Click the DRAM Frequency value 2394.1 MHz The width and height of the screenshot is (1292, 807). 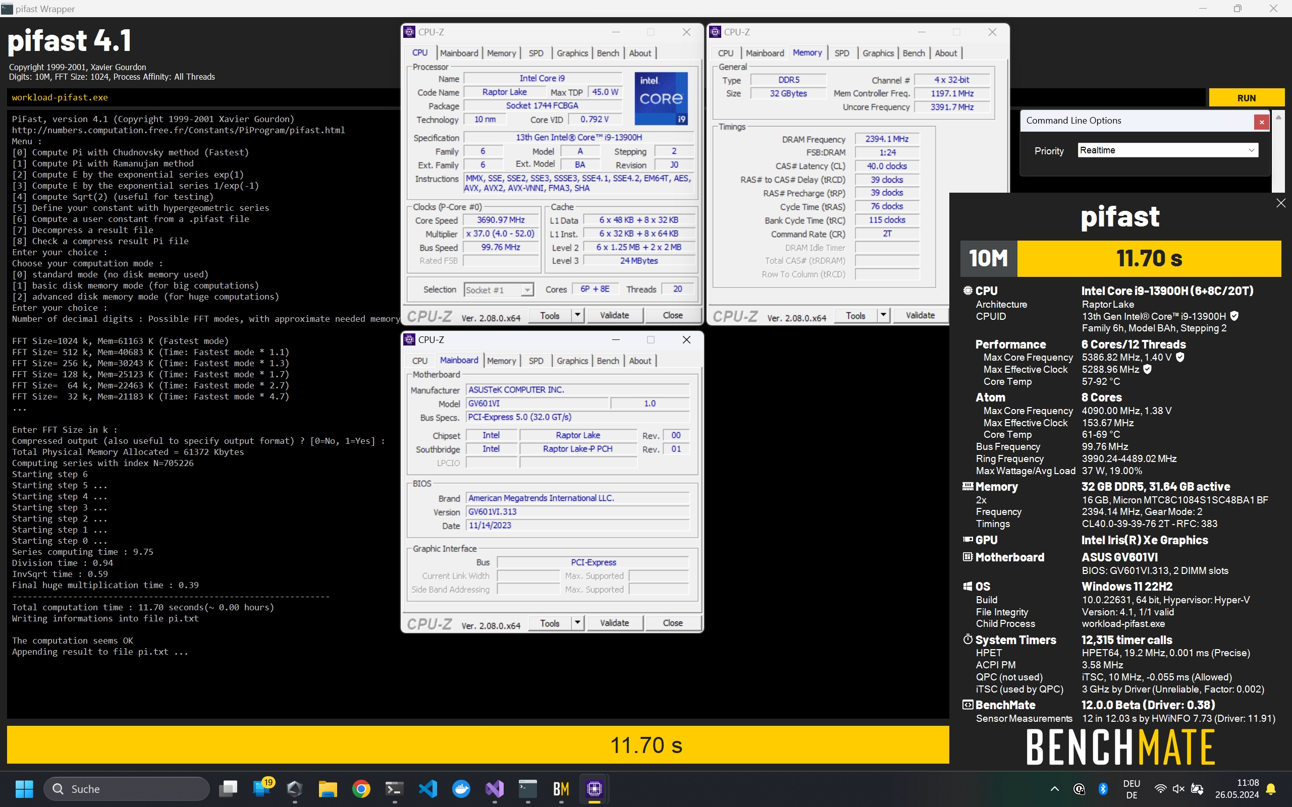pos(887,139)
